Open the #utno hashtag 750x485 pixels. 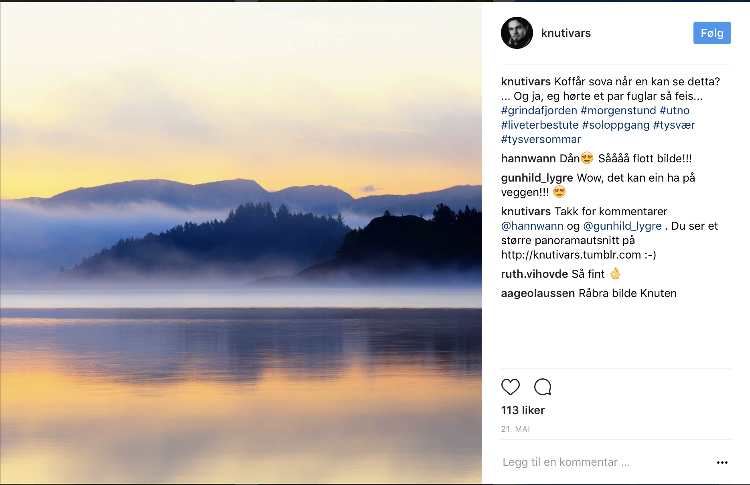click(x=674, y=110)
